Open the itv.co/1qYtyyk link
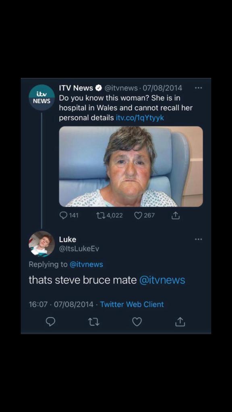 140,118
